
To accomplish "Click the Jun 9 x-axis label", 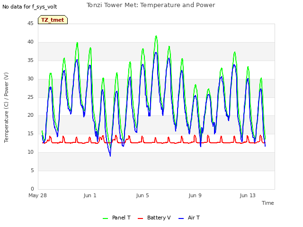I will 195,195.
